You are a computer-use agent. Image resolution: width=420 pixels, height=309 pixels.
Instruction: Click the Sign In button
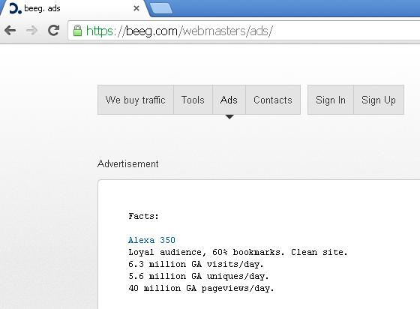[x=331, y=100]
